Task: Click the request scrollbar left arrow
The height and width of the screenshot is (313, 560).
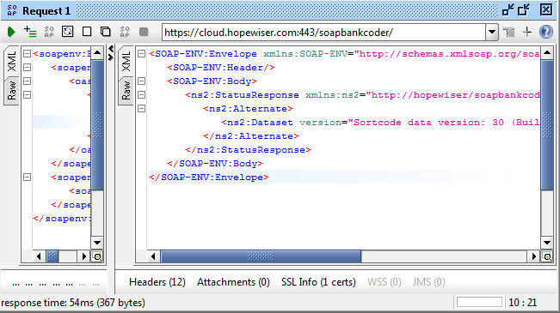Action: (x=39, y=256)
